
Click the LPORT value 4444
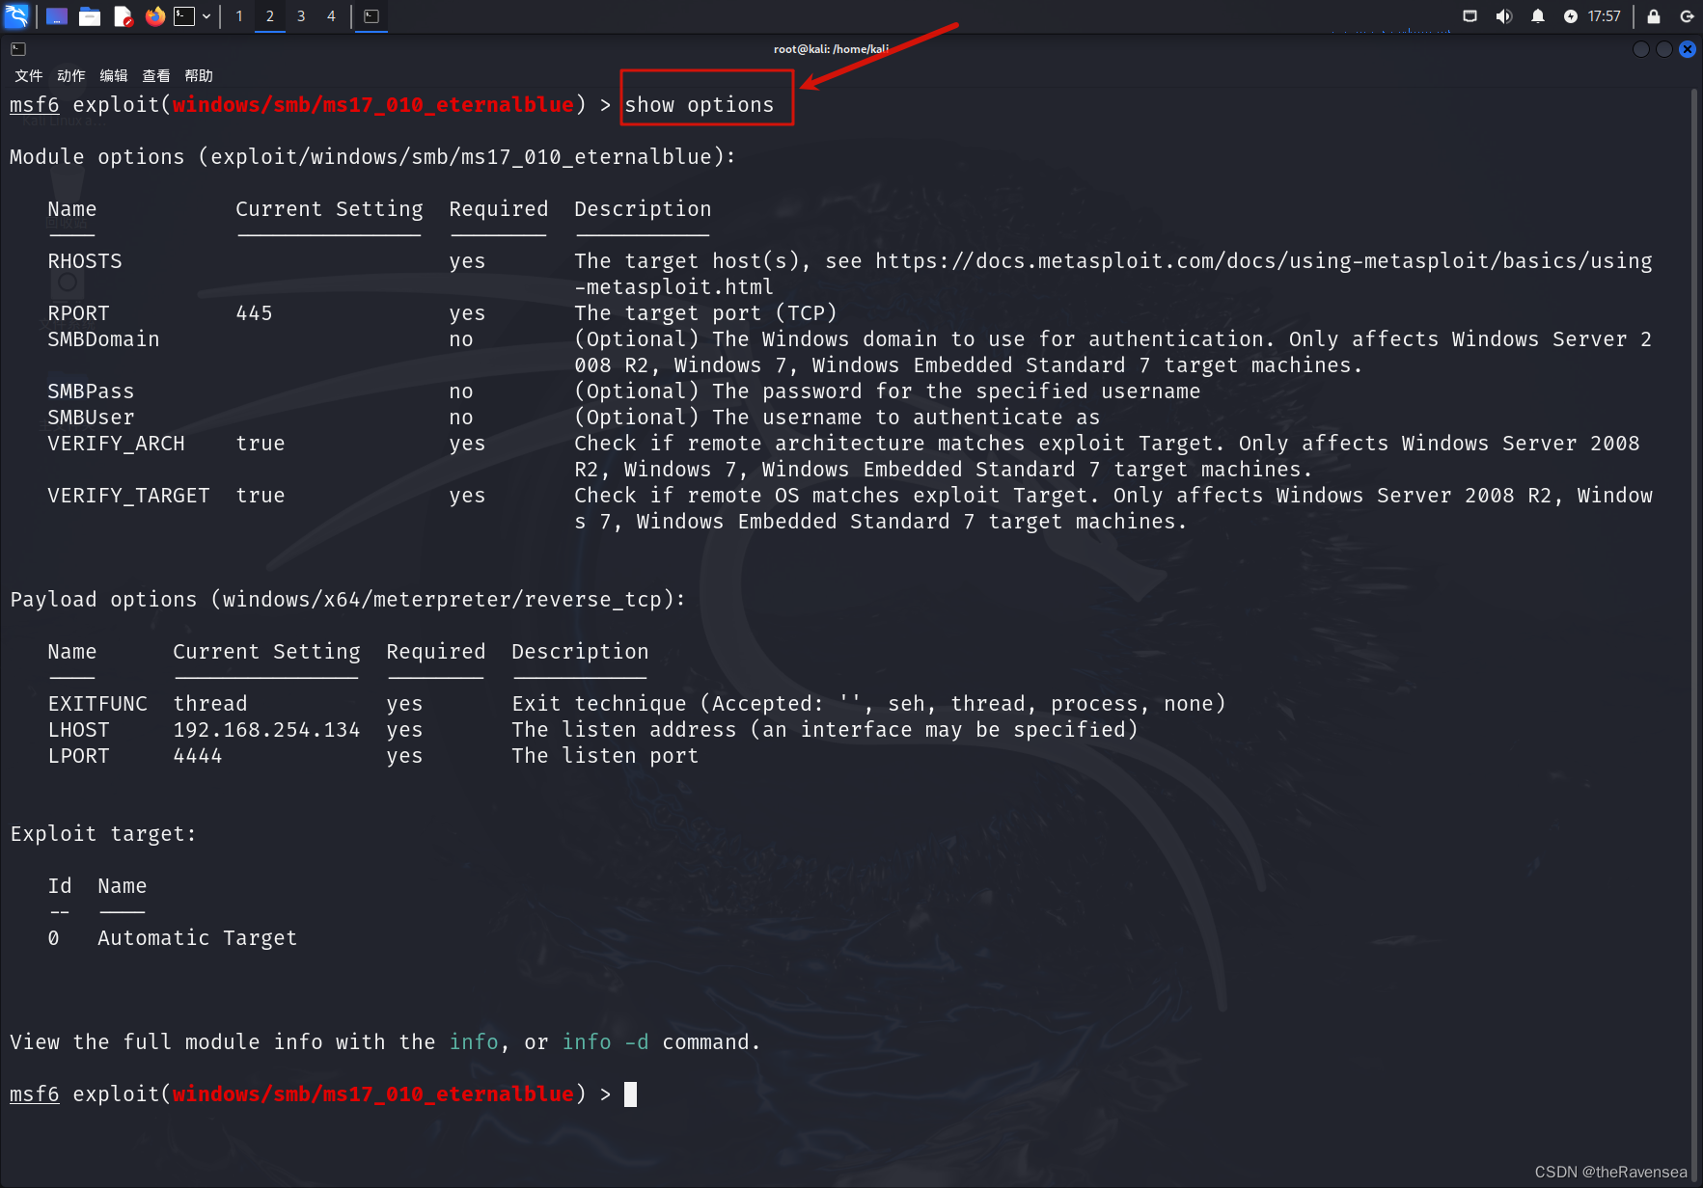click(x=198, y=756)
